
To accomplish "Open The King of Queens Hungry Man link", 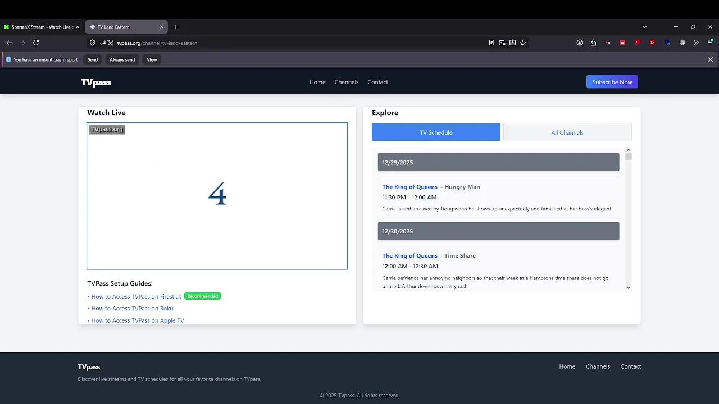I will (409, 187).
